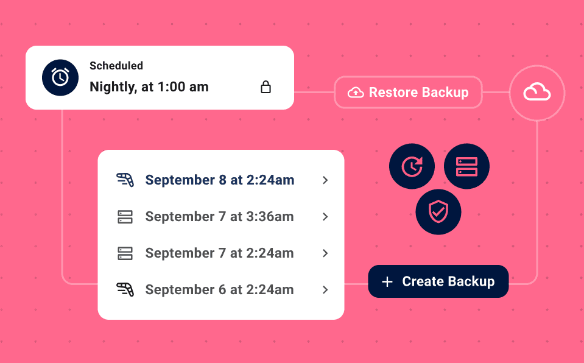Click the alarm clock Scheduled icon
The width and height of the screenshot is (584, 363).
click(x=60, y=77)
